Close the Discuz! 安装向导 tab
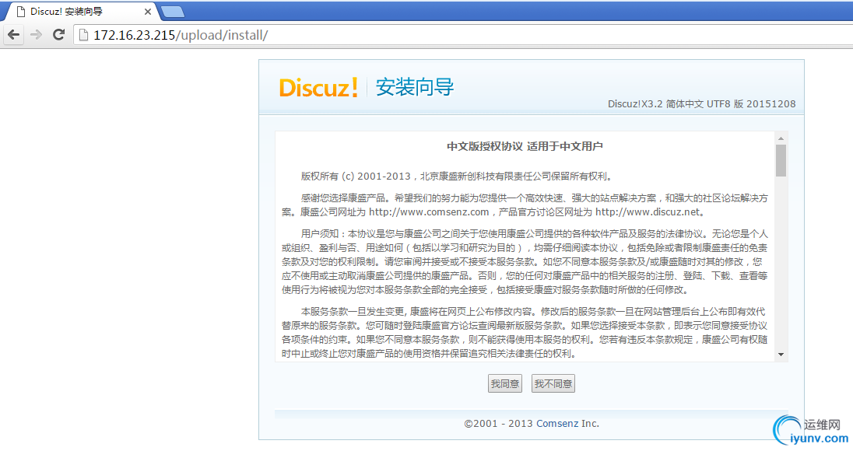This screenshot has height=451, width=853. [x=147, y=12]
